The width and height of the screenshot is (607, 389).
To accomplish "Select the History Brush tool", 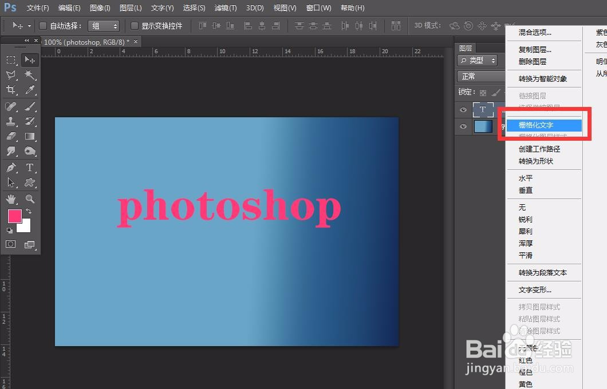I will [29, 121].
